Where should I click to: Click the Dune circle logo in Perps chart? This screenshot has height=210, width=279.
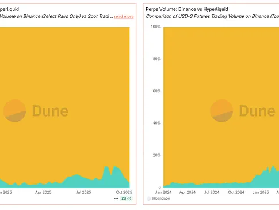point(221,111)
